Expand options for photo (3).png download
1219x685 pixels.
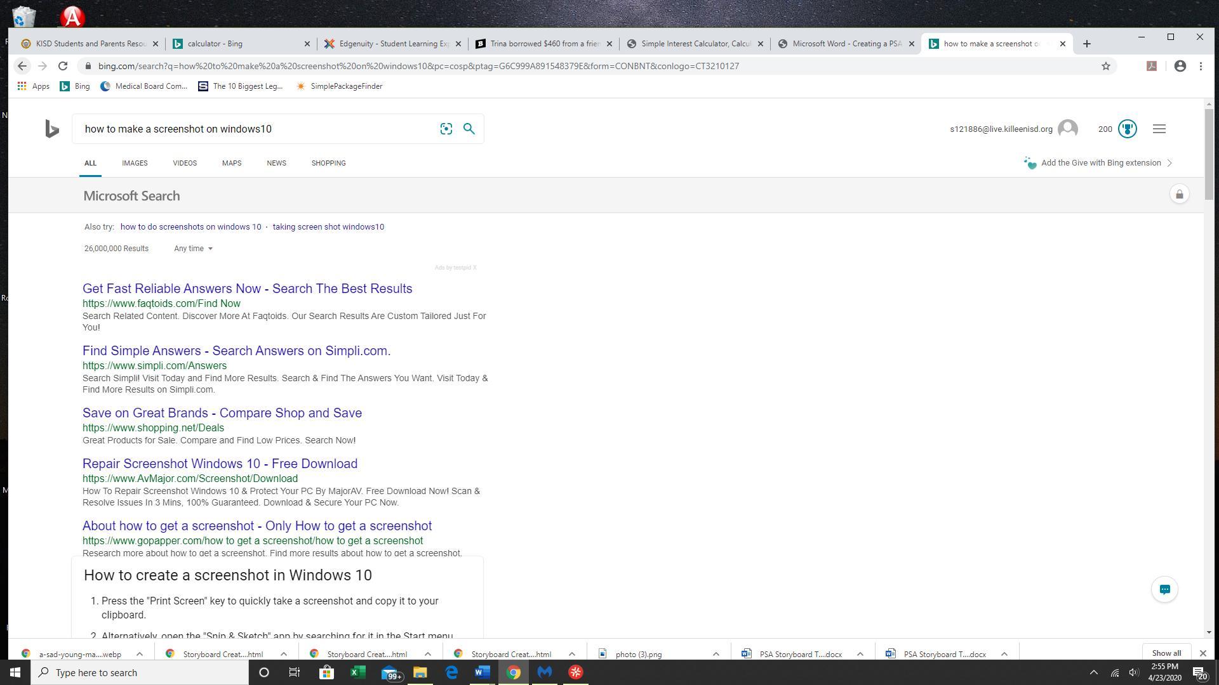tap(716, 654)
